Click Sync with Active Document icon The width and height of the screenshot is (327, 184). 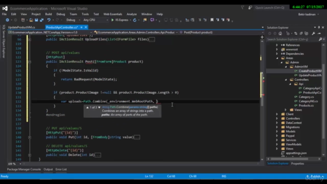[x=296, y=33]
